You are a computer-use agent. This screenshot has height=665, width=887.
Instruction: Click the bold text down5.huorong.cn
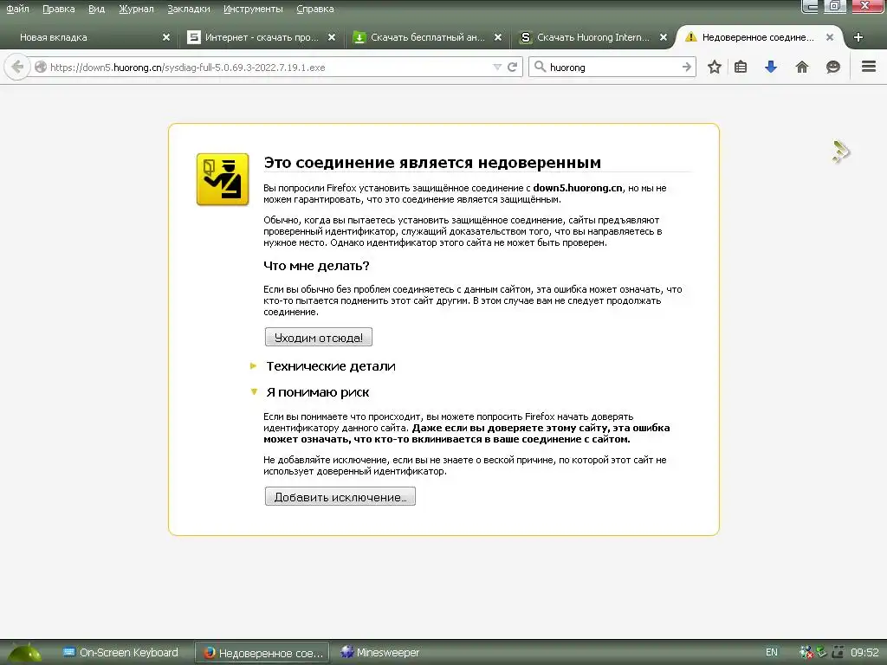coord(578,188)
